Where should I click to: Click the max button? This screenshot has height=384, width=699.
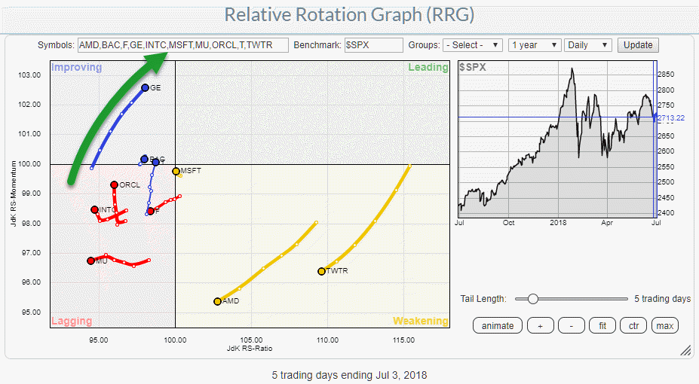664,326
